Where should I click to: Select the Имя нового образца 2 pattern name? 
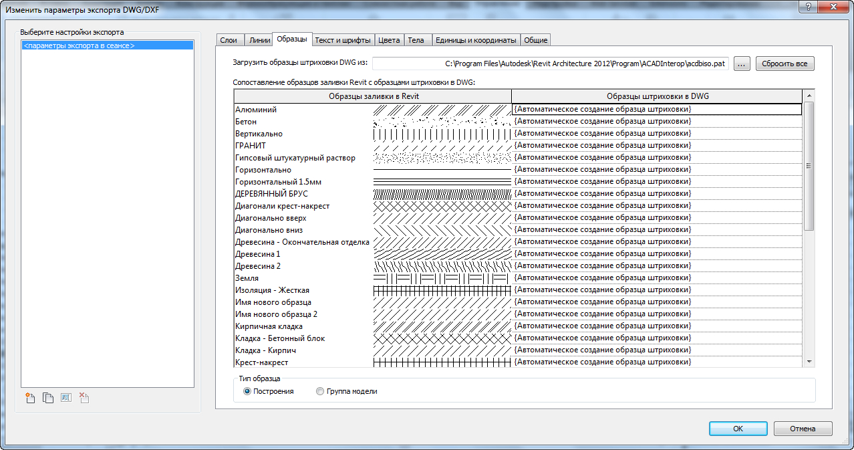[276, 314]
